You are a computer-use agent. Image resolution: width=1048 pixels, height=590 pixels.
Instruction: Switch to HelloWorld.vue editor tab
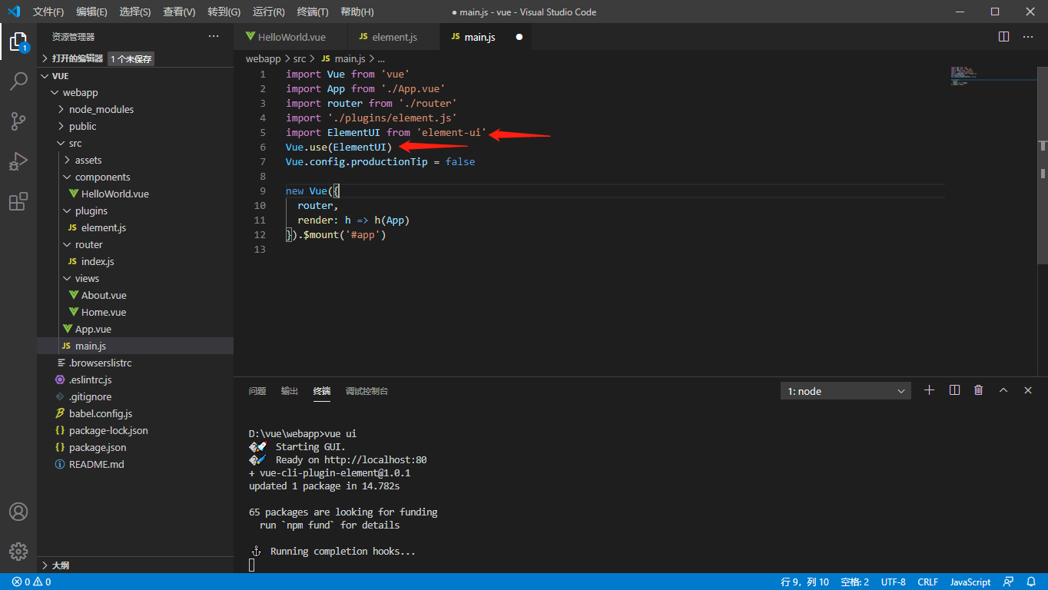[x=291, y=37]
